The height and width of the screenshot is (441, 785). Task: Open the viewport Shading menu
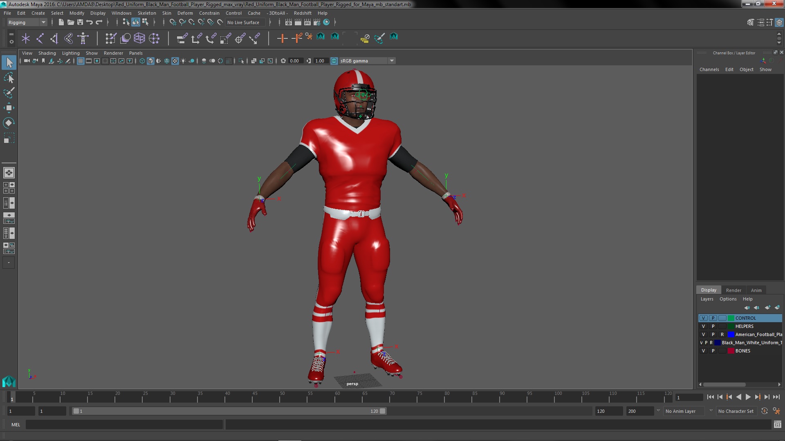(47, 53)
